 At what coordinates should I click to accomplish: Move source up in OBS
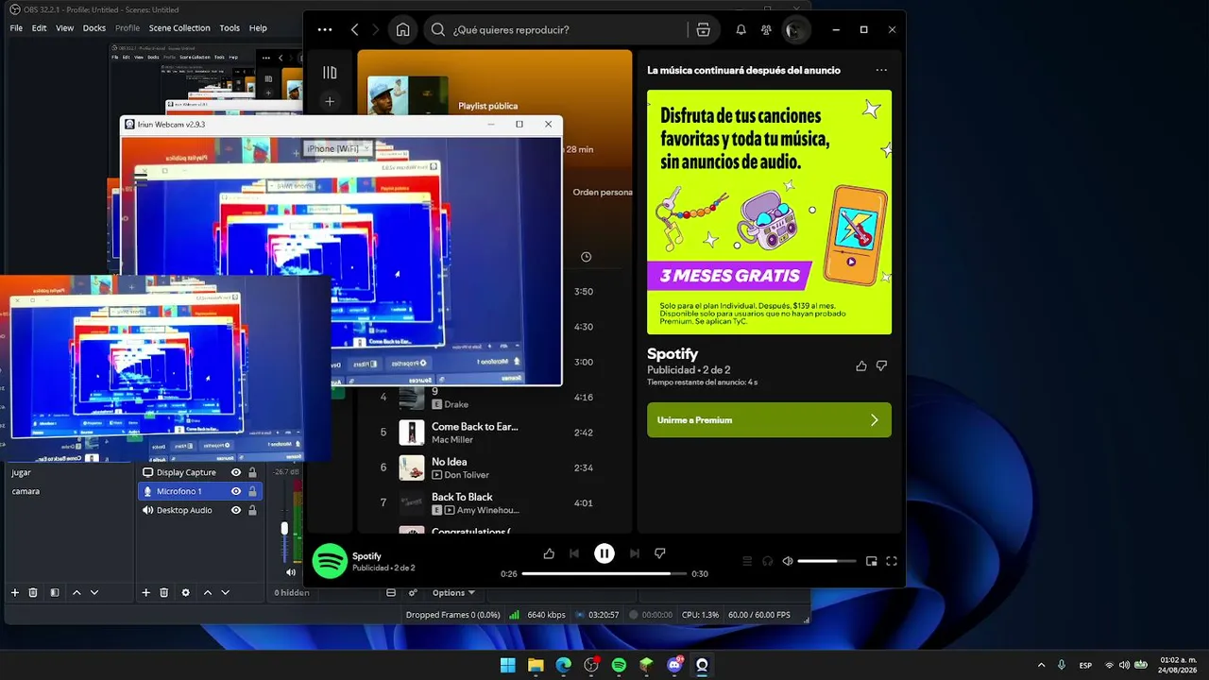207,593
